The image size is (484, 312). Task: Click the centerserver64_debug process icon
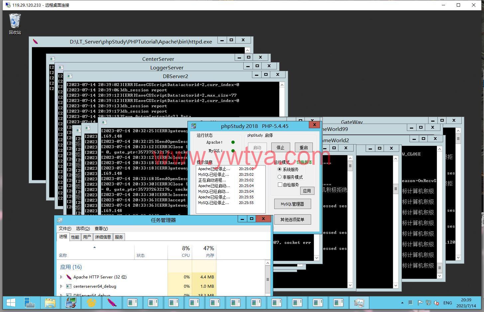[69, 286]
